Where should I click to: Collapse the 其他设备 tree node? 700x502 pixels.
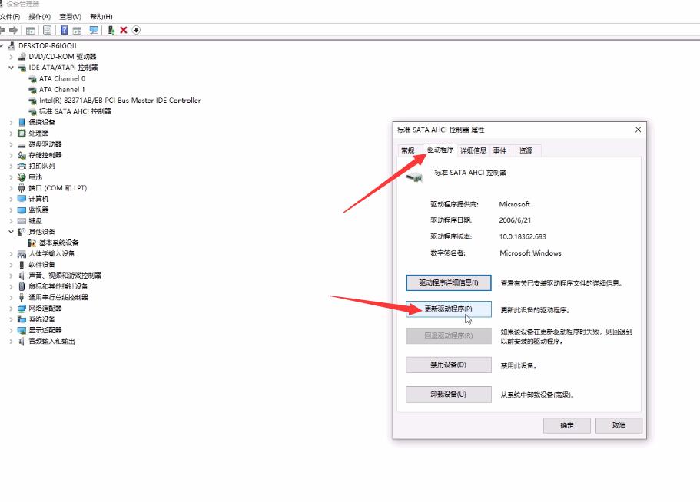tap(12, 232)
